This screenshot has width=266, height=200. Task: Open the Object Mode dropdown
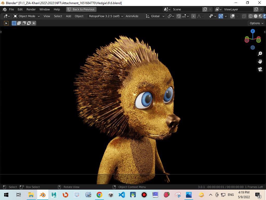tap(27, 16)
